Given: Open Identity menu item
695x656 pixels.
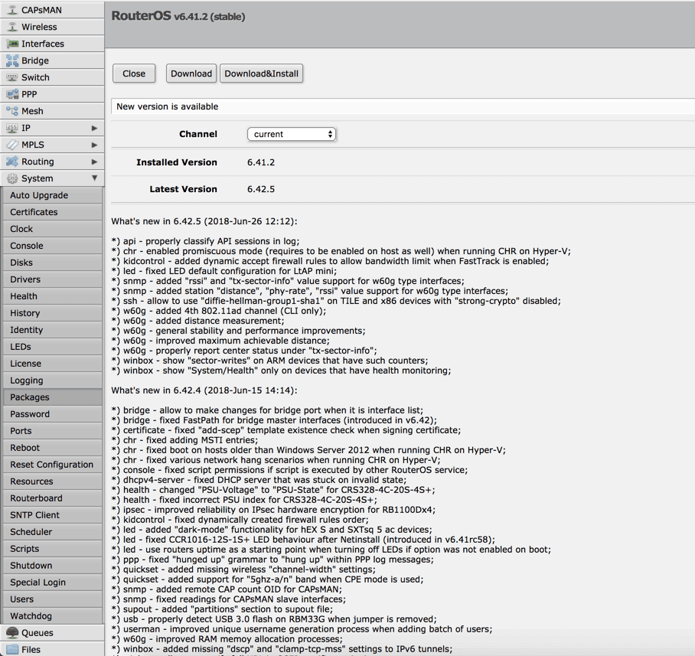Looking at the screenshot, I should tap(52, 330).
